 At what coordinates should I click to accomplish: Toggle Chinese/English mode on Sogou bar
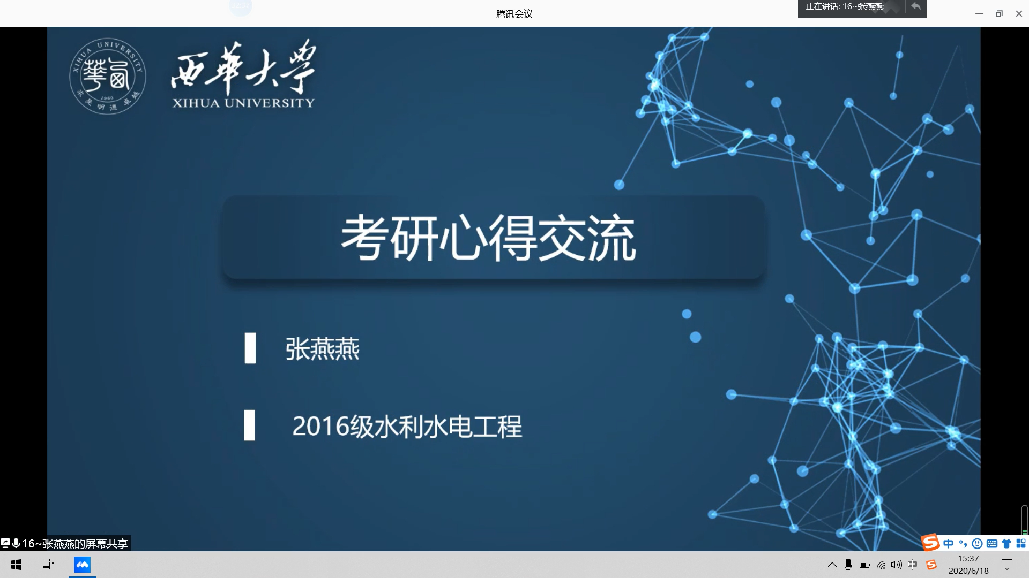948,544
